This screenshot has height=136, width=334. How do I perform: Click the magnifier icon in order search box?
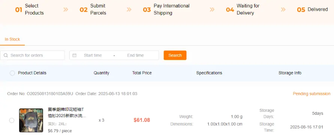[6, 55]
